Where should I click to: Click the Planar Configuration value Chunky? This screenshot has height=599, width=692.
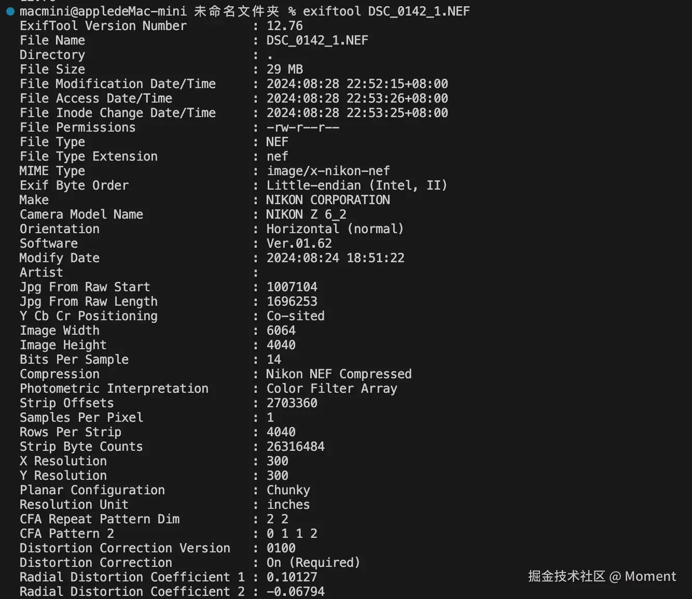click(288, 490)
